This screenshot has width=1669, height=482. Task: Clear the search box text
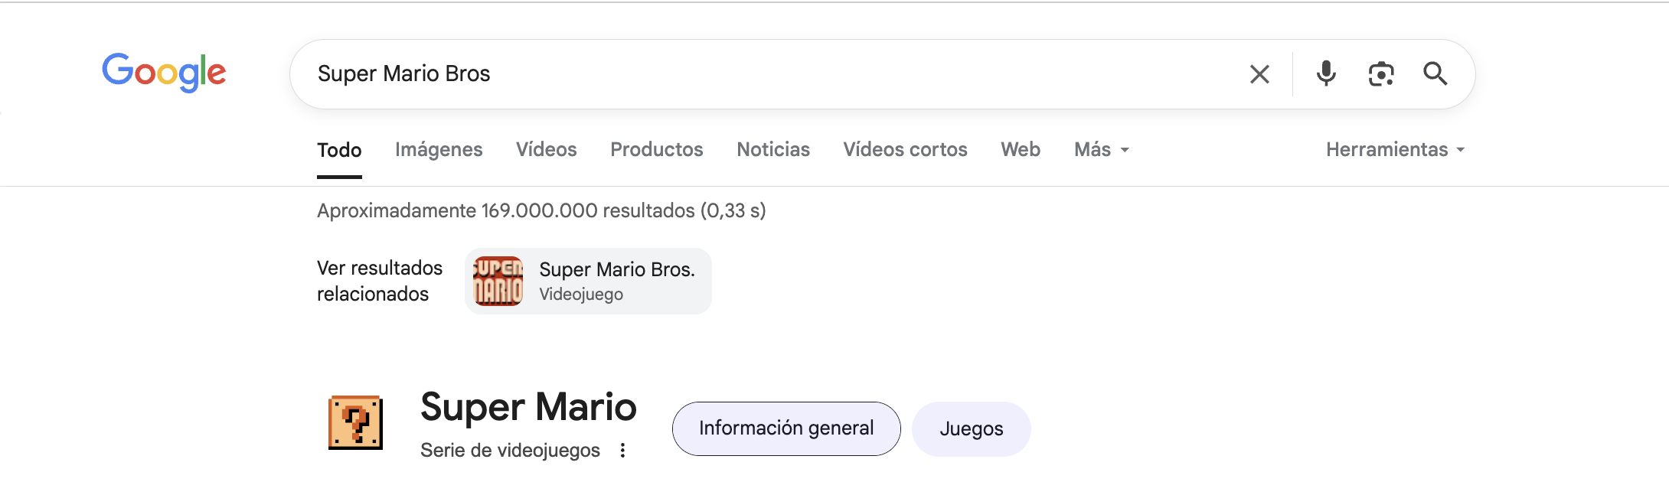[x=1259, y=74]
